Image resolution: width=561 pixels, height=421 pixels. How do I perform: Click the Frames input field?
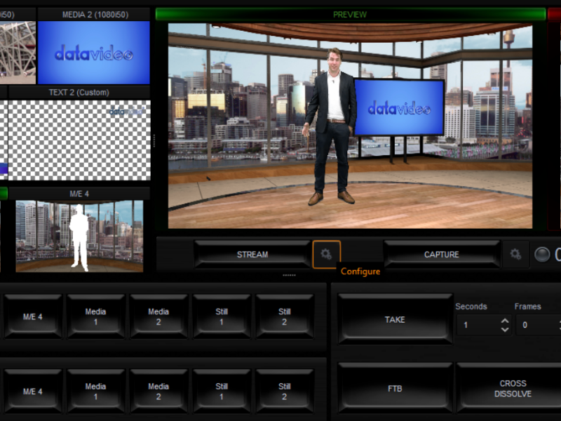(539, 325)
